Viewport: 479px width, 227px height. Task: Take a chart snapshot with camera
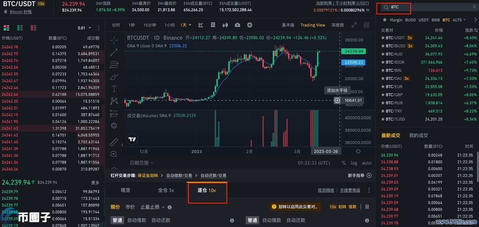[x=237, y=25]
